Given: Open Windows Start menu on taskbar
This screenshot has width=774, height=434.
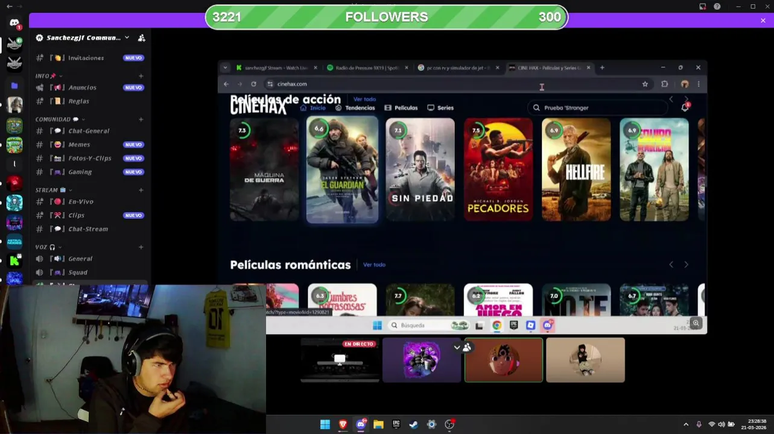Looking at the screenshot, I should click(x=325, y=424).
